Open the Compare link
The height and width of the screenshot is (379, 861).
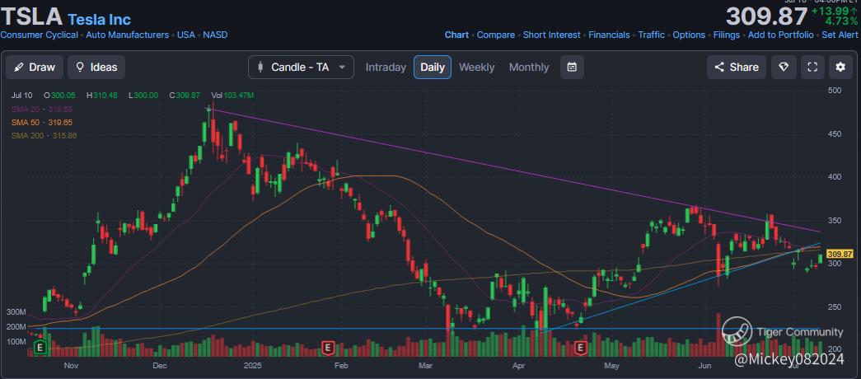(x=496, y=35)
